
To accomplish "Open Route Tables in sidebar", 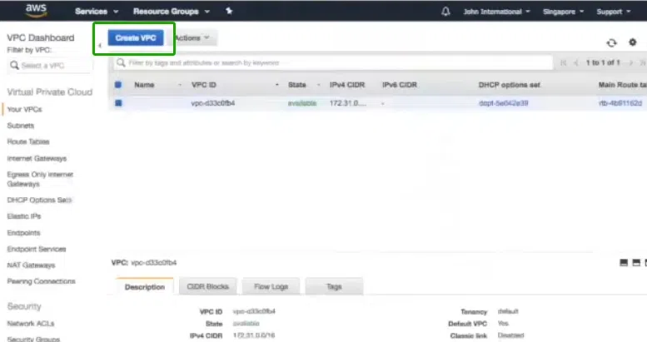I will pyautogui.click(x=28, y=141).
